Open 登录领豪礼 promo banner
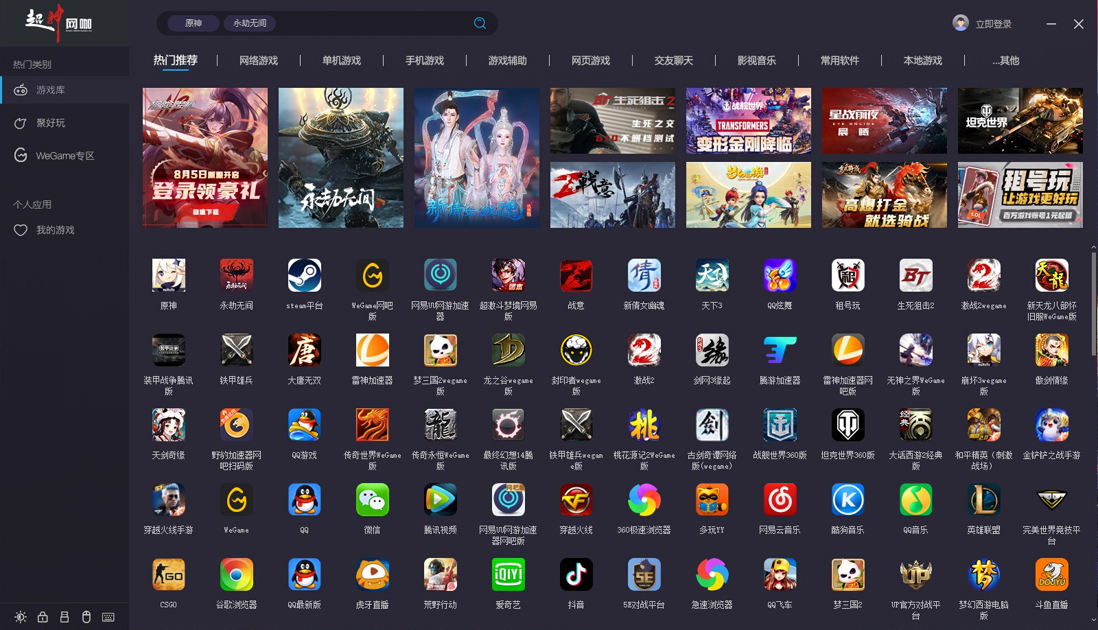The image size is (1098, 630). tap(205, 158)
